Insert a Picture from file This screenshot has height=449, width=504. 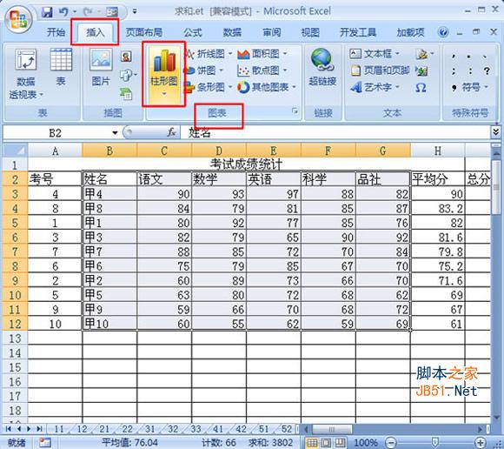[101, 68]
